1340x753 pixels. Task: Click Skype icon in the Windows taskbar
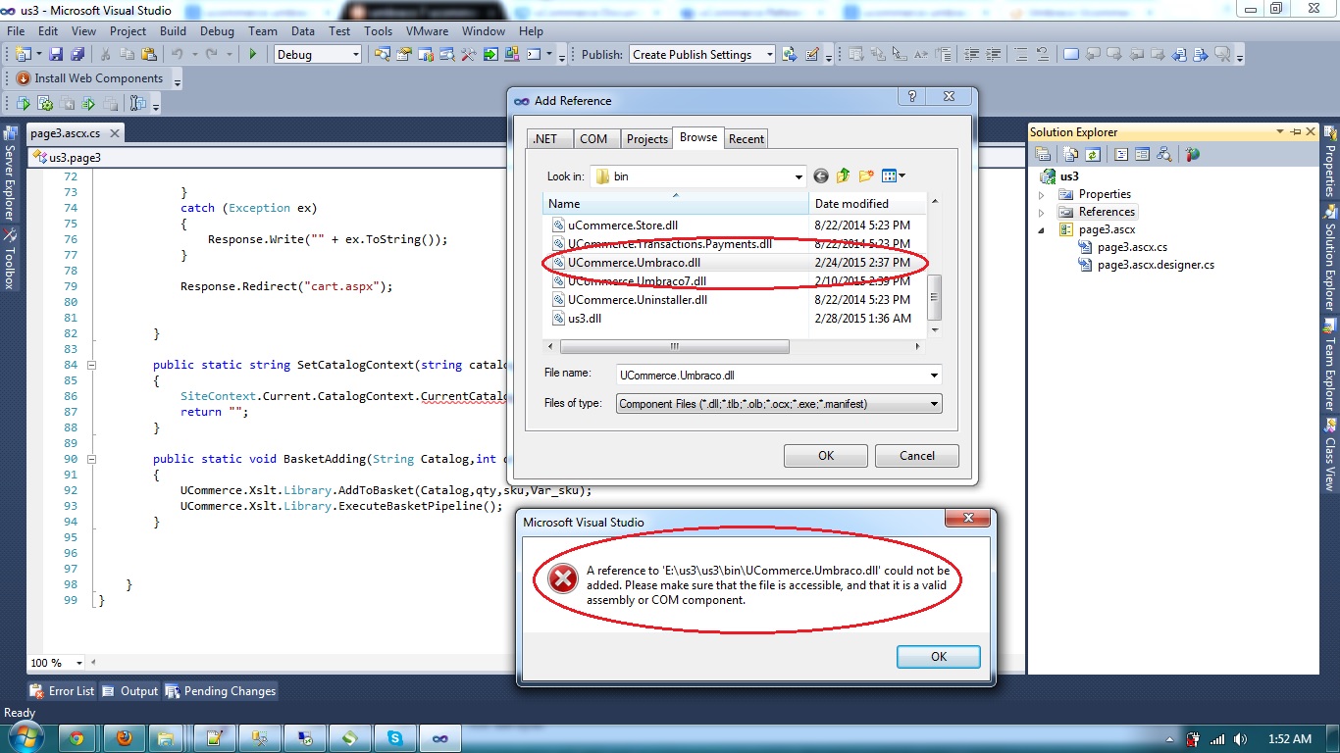(x=394, y=737)
